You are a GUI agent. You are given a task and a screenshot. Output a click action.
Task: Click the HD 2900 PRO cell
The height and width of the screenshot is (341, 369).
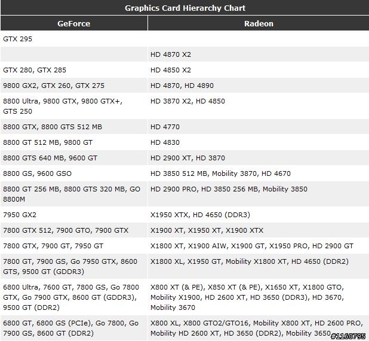259,194
